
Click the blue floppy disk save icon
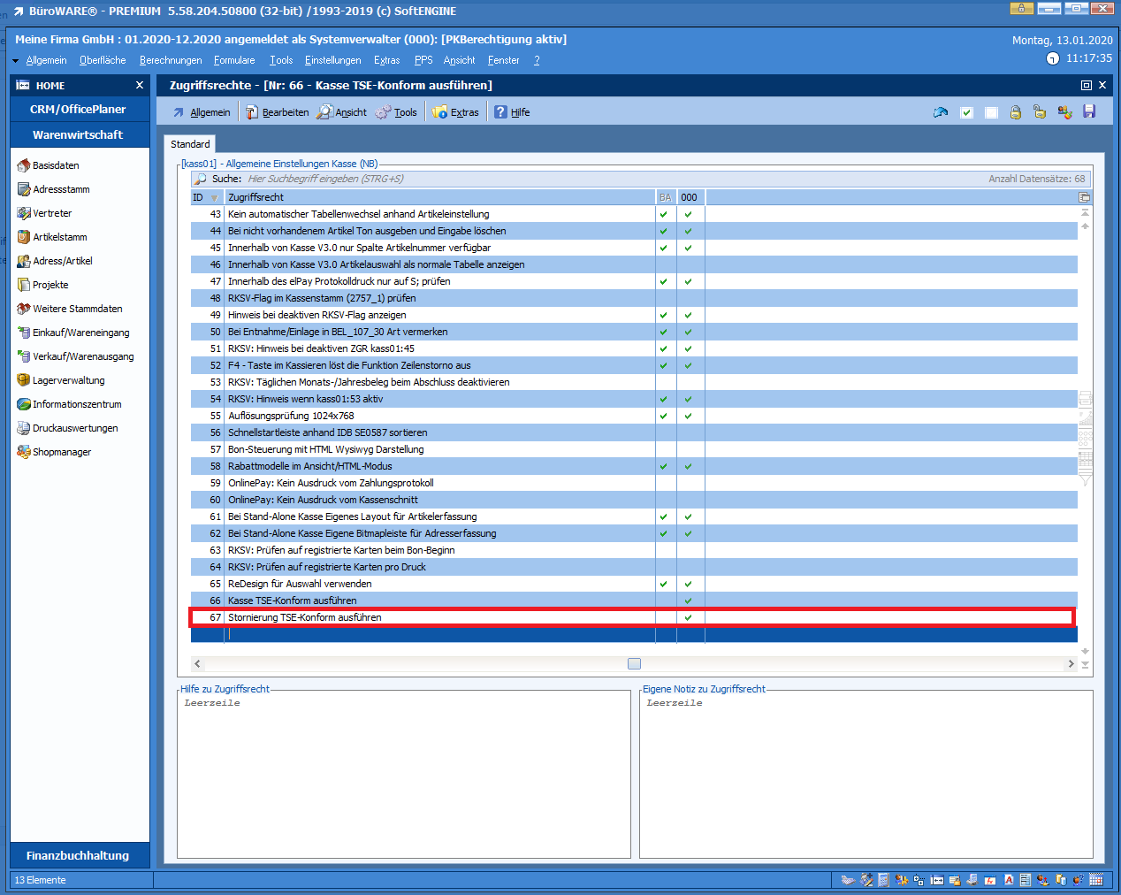(1089, 112)
